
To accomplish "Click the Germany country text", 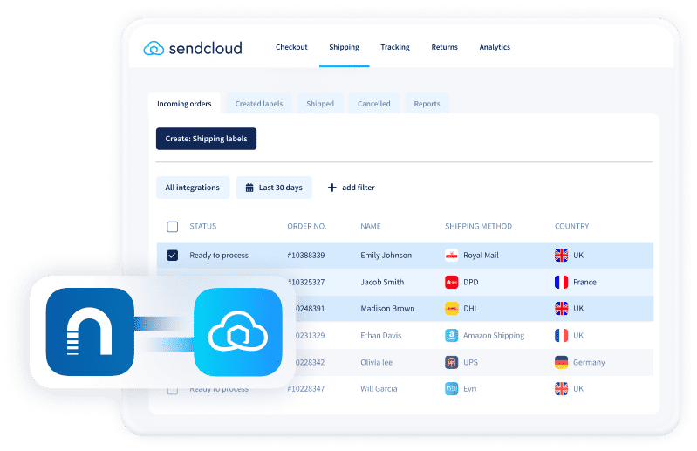I will coord(589,363).
